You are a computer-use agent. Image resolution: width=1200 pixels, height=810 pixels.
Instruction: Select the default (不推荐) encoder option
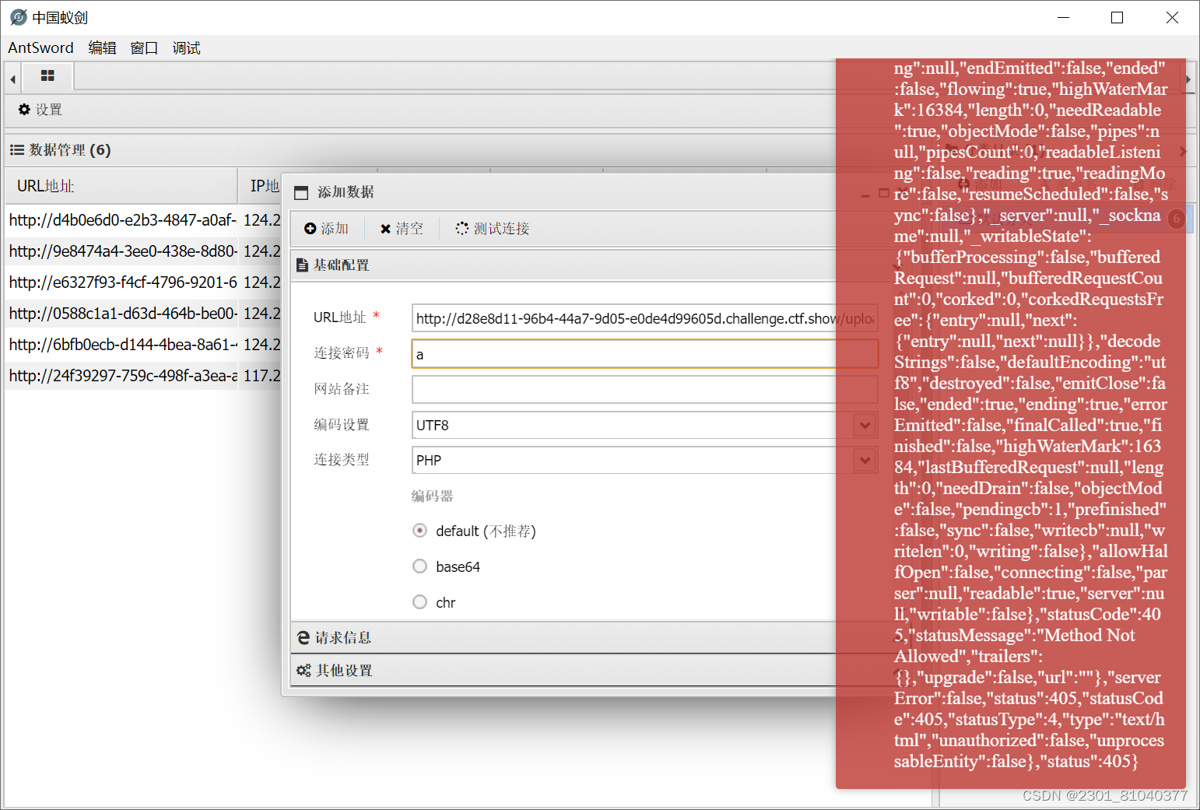point(419,531)
